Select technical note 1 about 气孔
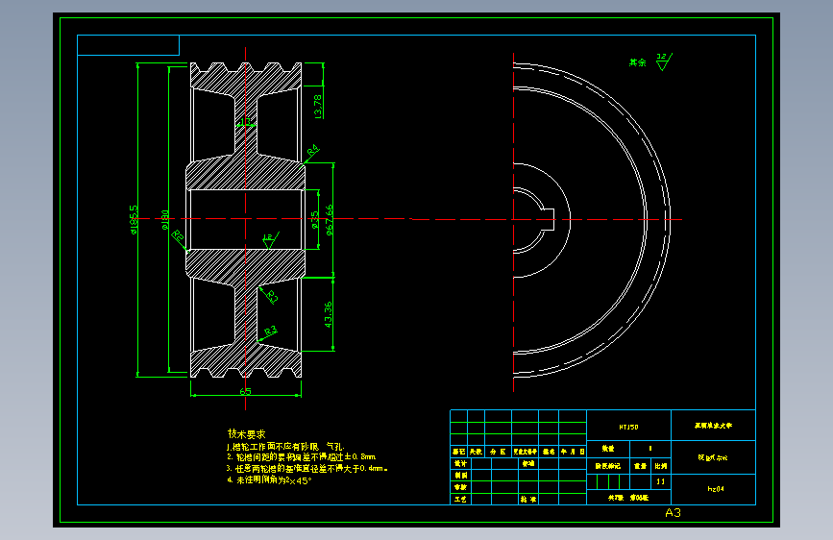This screenshot has width=833, height=540. pyautogui.click(x=285, y=447)
